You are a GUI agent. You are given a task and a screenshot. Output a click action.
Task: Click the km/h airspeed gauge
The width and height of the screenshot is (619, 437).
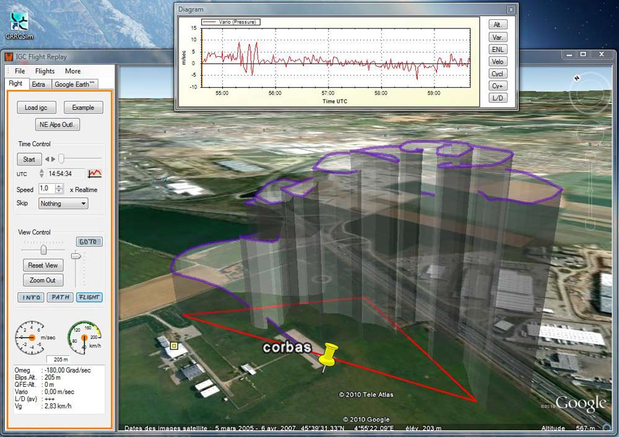click(x=84, y=337)
